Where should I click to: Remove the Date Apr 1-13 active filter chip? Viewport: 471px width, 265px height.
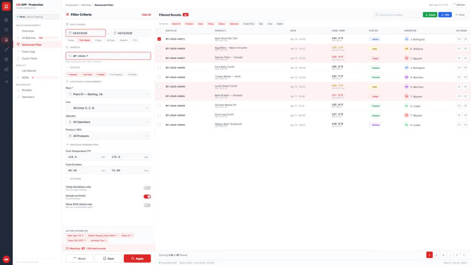coord(82,236)
